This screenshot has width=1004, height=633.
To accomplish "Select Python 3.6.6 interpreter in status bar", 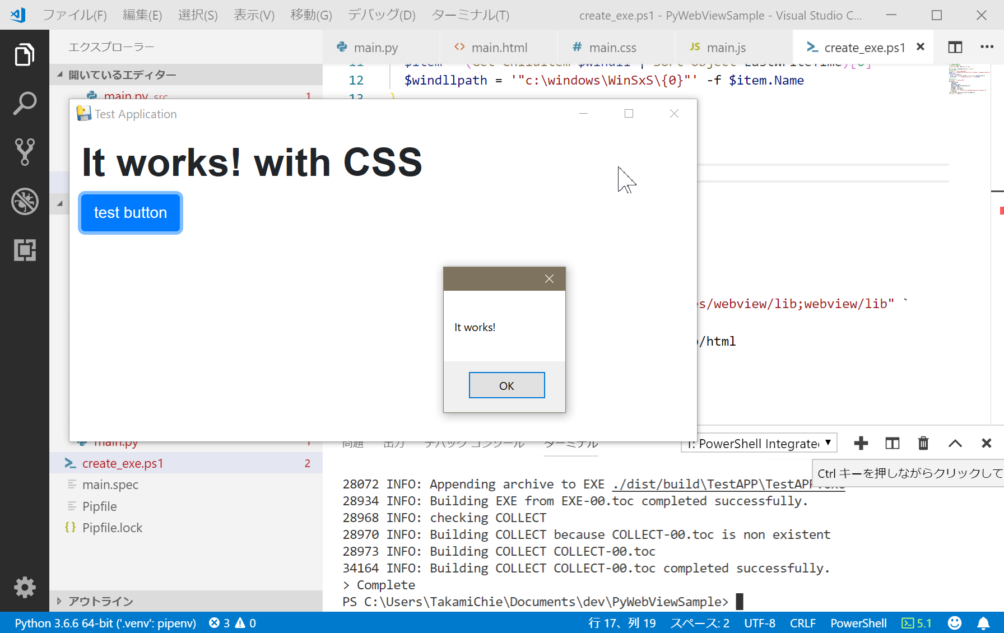I will click(x=105, y=623).
